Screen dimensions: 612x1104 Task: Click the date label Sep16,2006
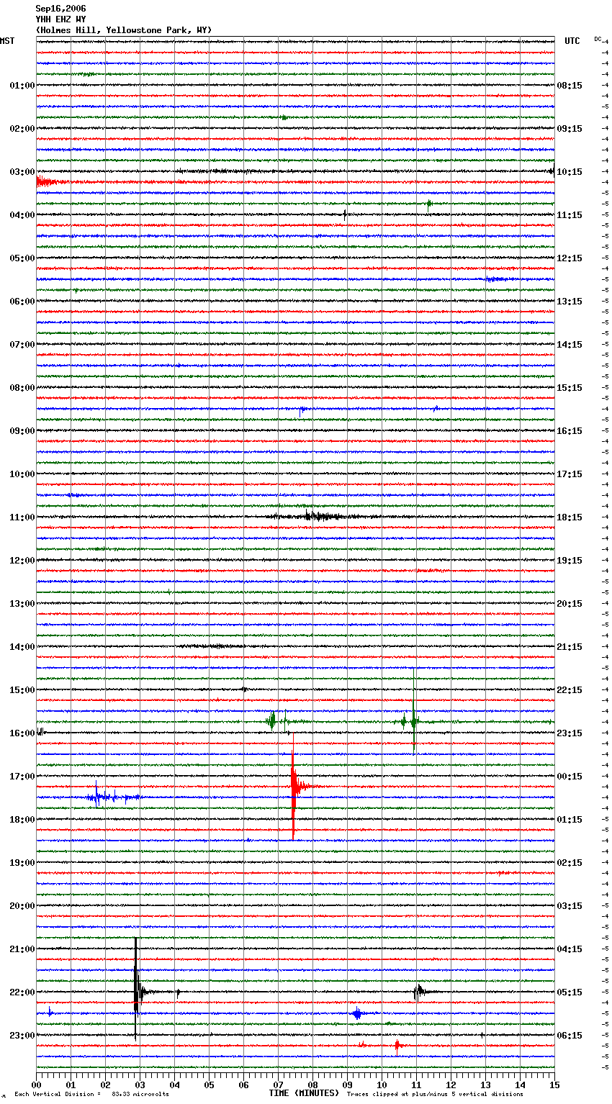tap(60, 9)
